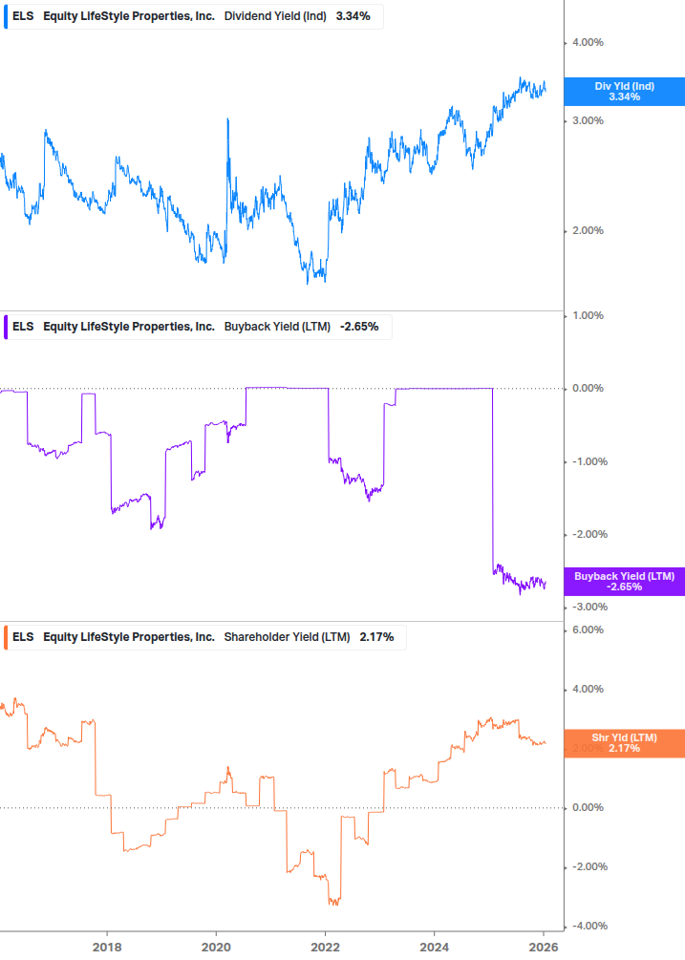Screen dimensions: 685x960
Task: Click the -2.00% label on the buyback yield axis
Action: click(x=589, y=535)
